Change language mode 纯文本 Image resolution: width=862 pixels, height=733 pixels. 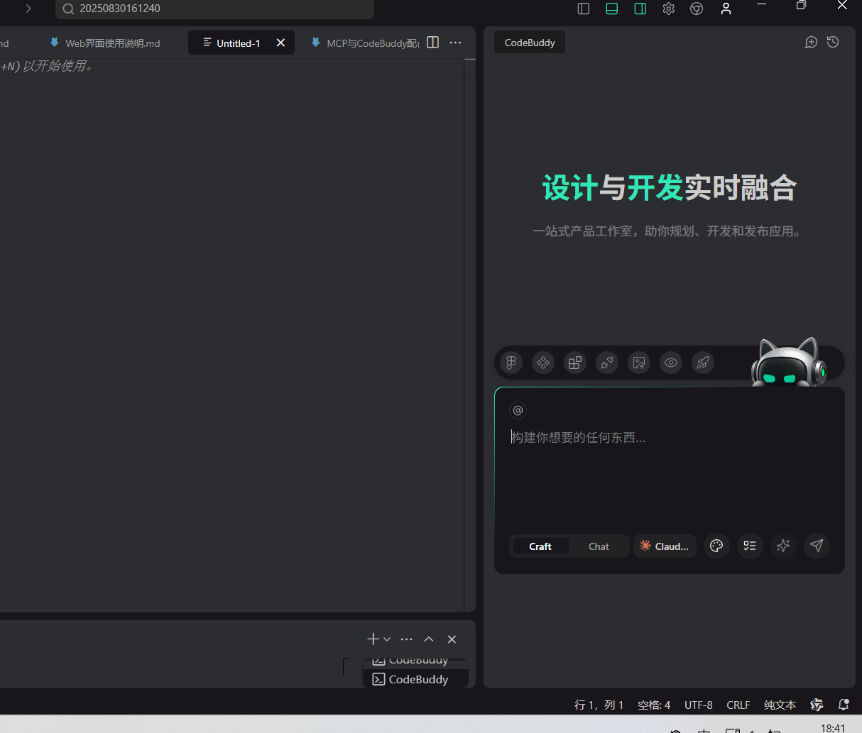click(780, 705)
